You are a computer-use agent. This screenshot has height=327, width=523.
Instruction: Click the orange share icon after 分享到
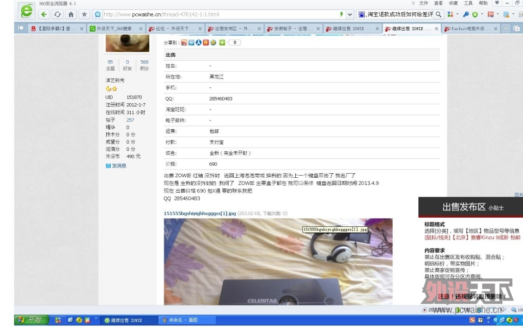click(184, 42)
